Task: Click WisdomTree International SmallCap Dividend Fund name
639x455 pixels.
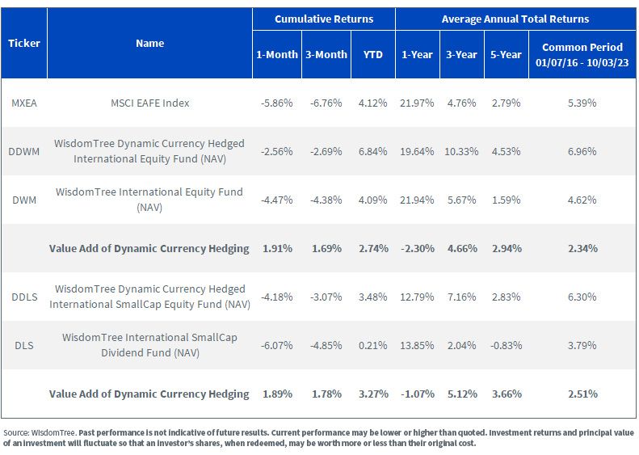Action: (150, 345)
